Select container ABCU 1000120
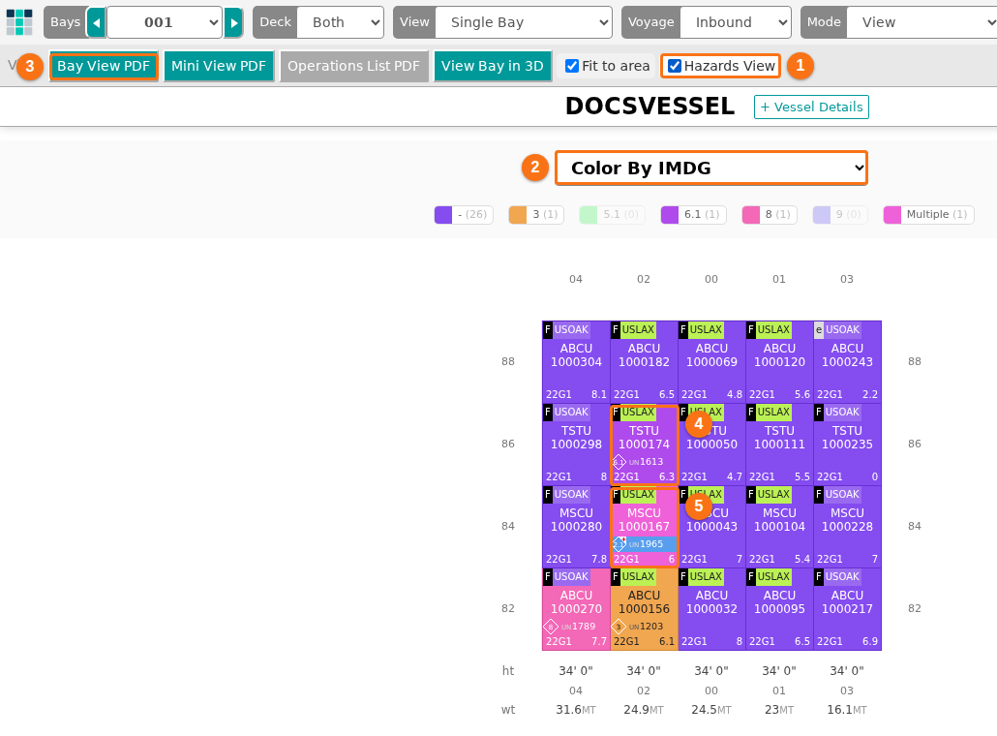This screenshot has width=997, height=736. [779, 362]
